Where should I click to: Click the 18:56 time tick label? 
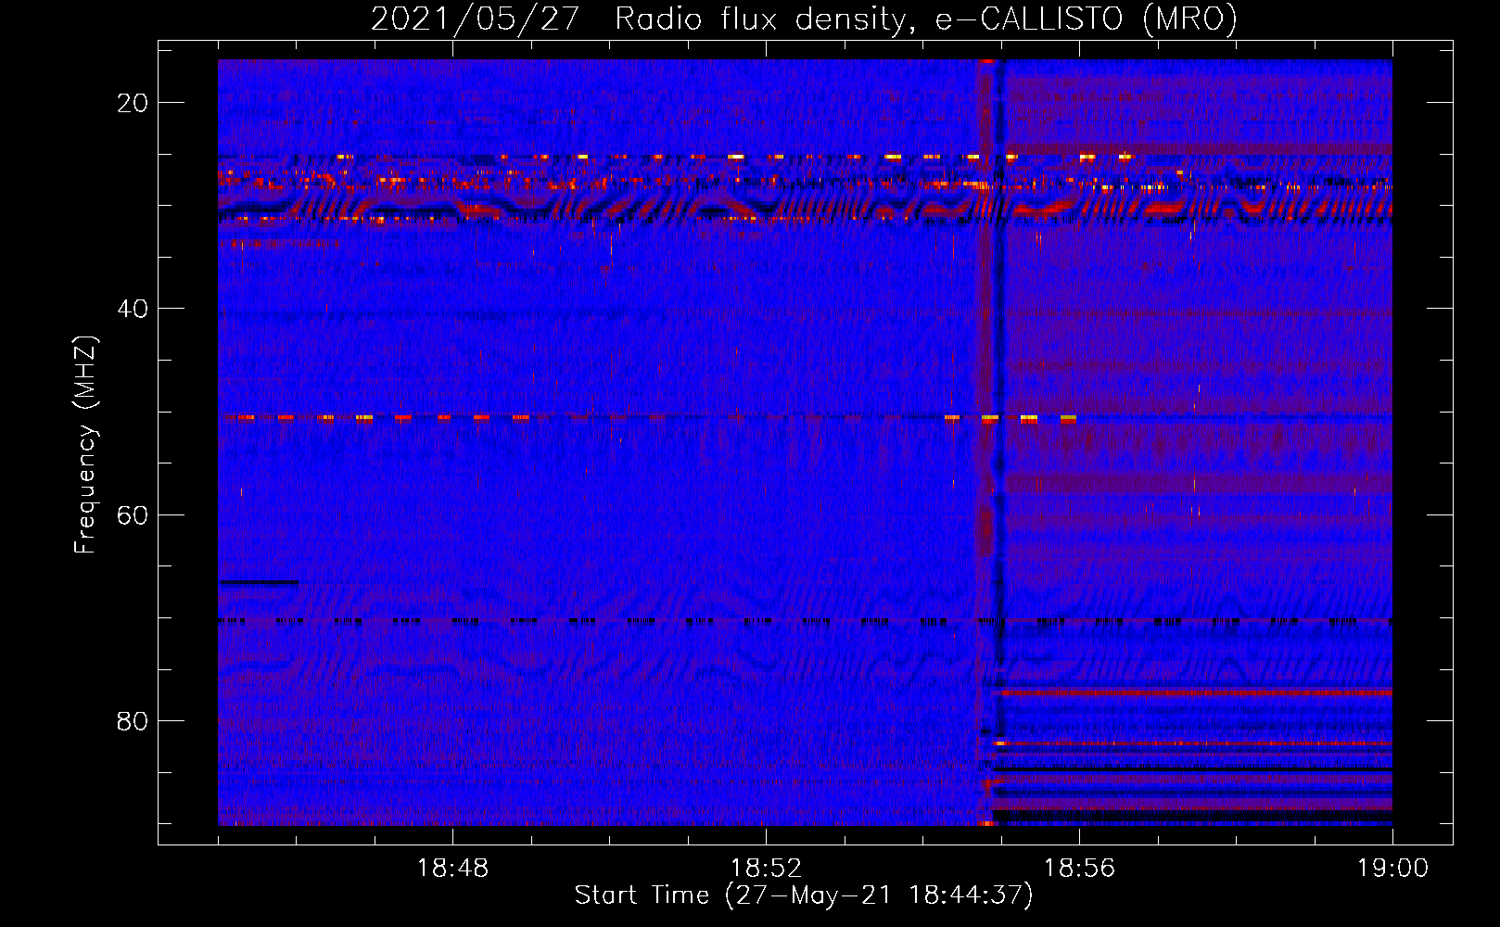tap(1079, 869)
